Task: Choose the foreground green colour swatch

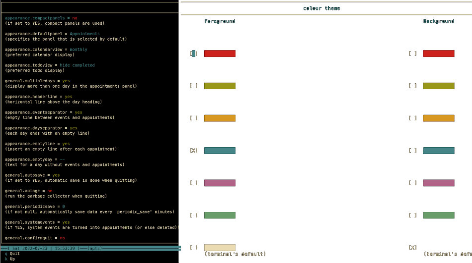Action: 220,215
